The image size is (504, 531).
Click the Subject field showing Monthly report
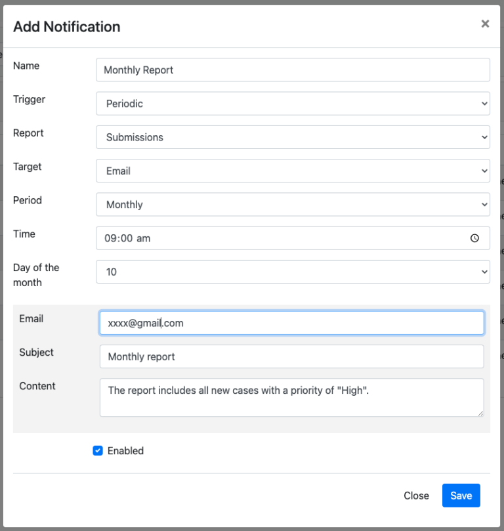pos(291,356)
